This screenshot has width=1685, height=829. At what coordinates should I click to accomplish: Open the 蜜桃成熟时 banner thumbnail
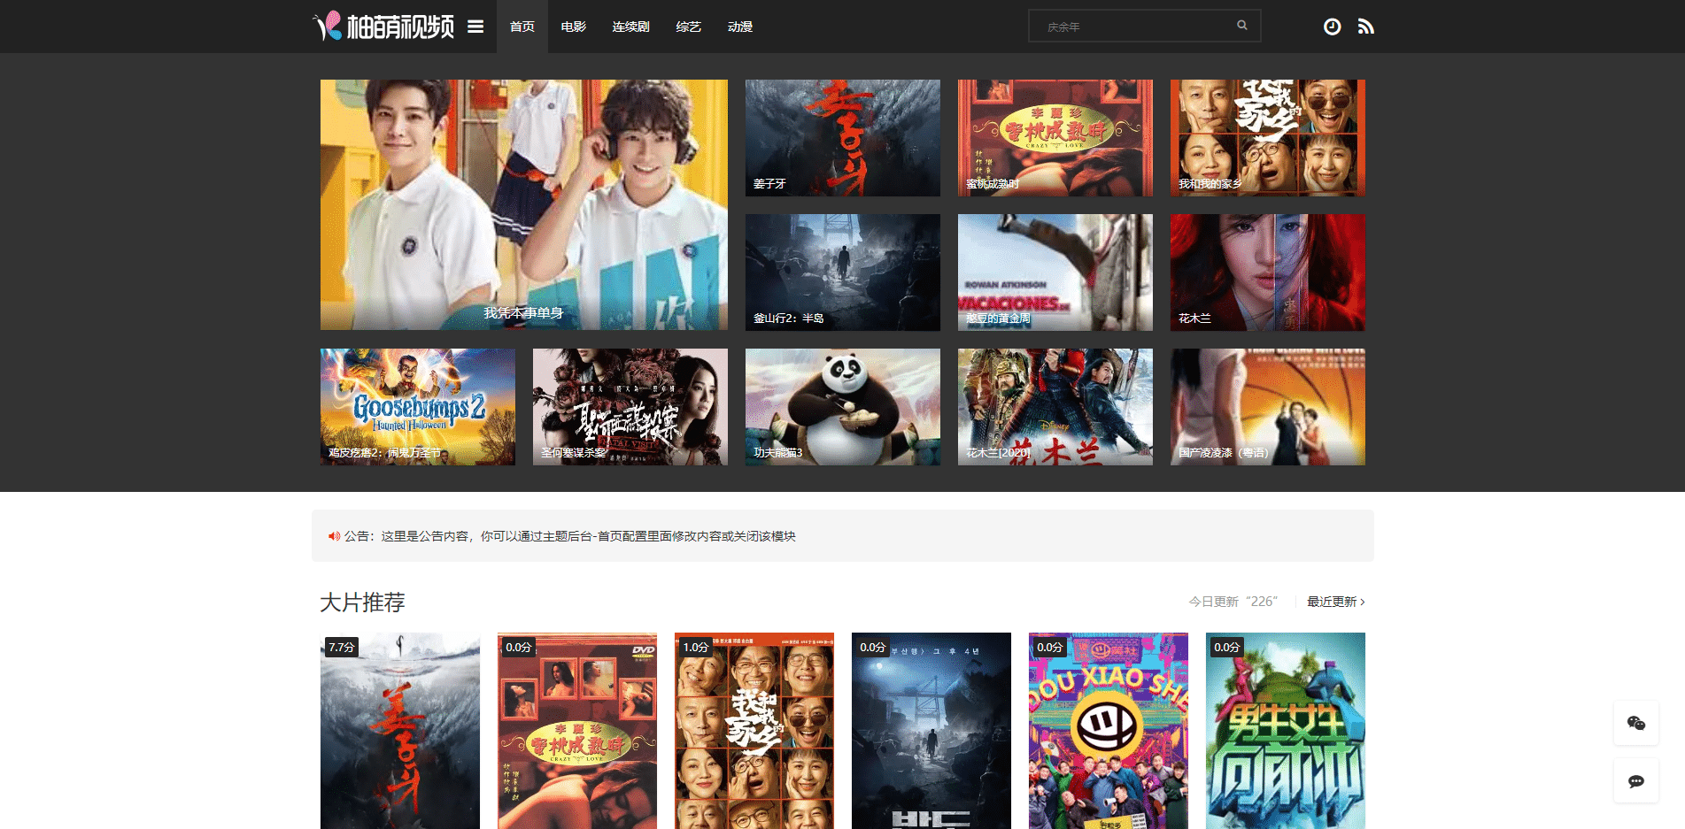(x=1055, y=138)
